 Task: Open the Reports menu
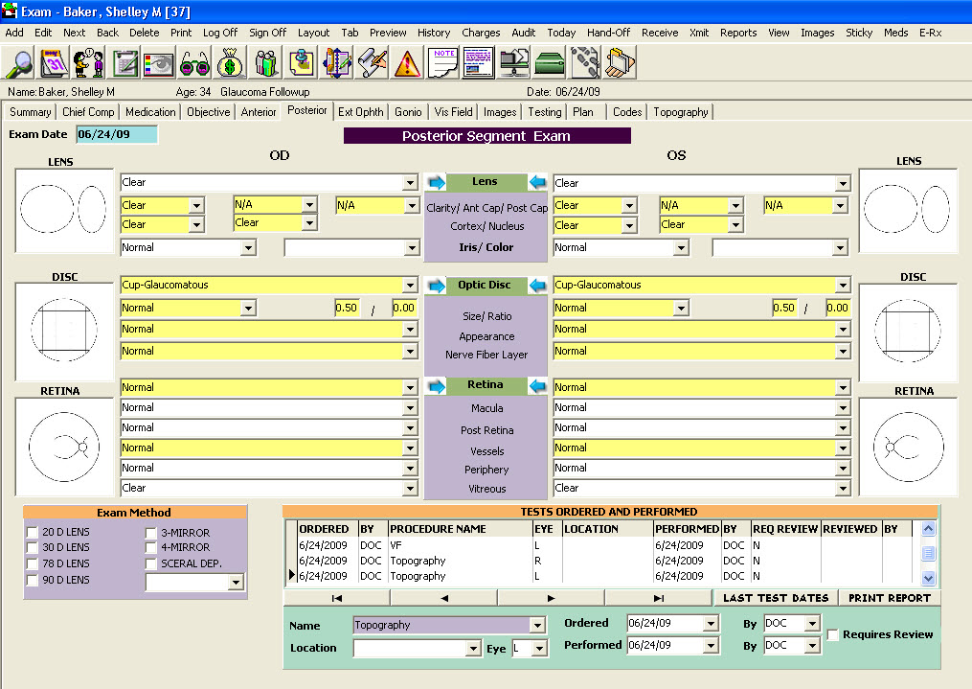click(737, 33)
